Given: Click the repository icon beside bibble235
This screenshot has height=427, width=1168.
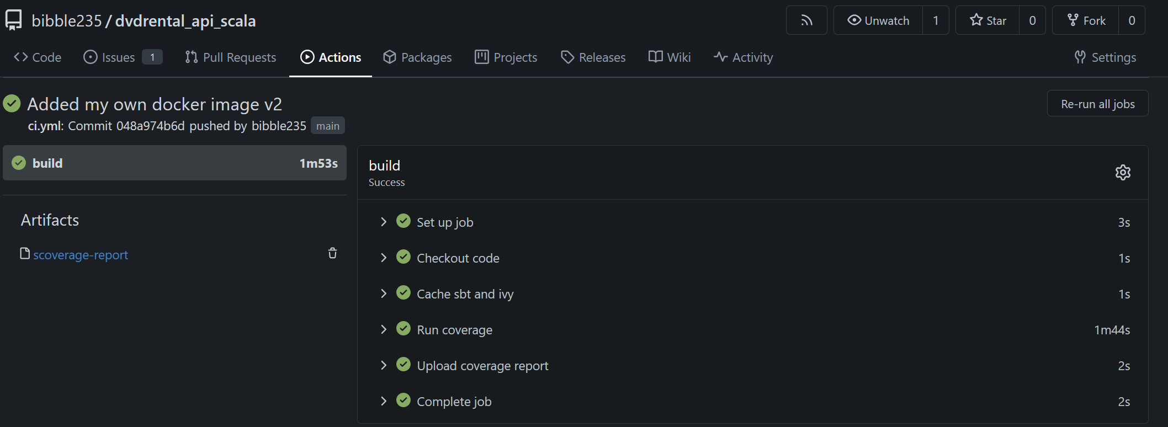Looking at the screenshot, I should [x=13, y=20].
